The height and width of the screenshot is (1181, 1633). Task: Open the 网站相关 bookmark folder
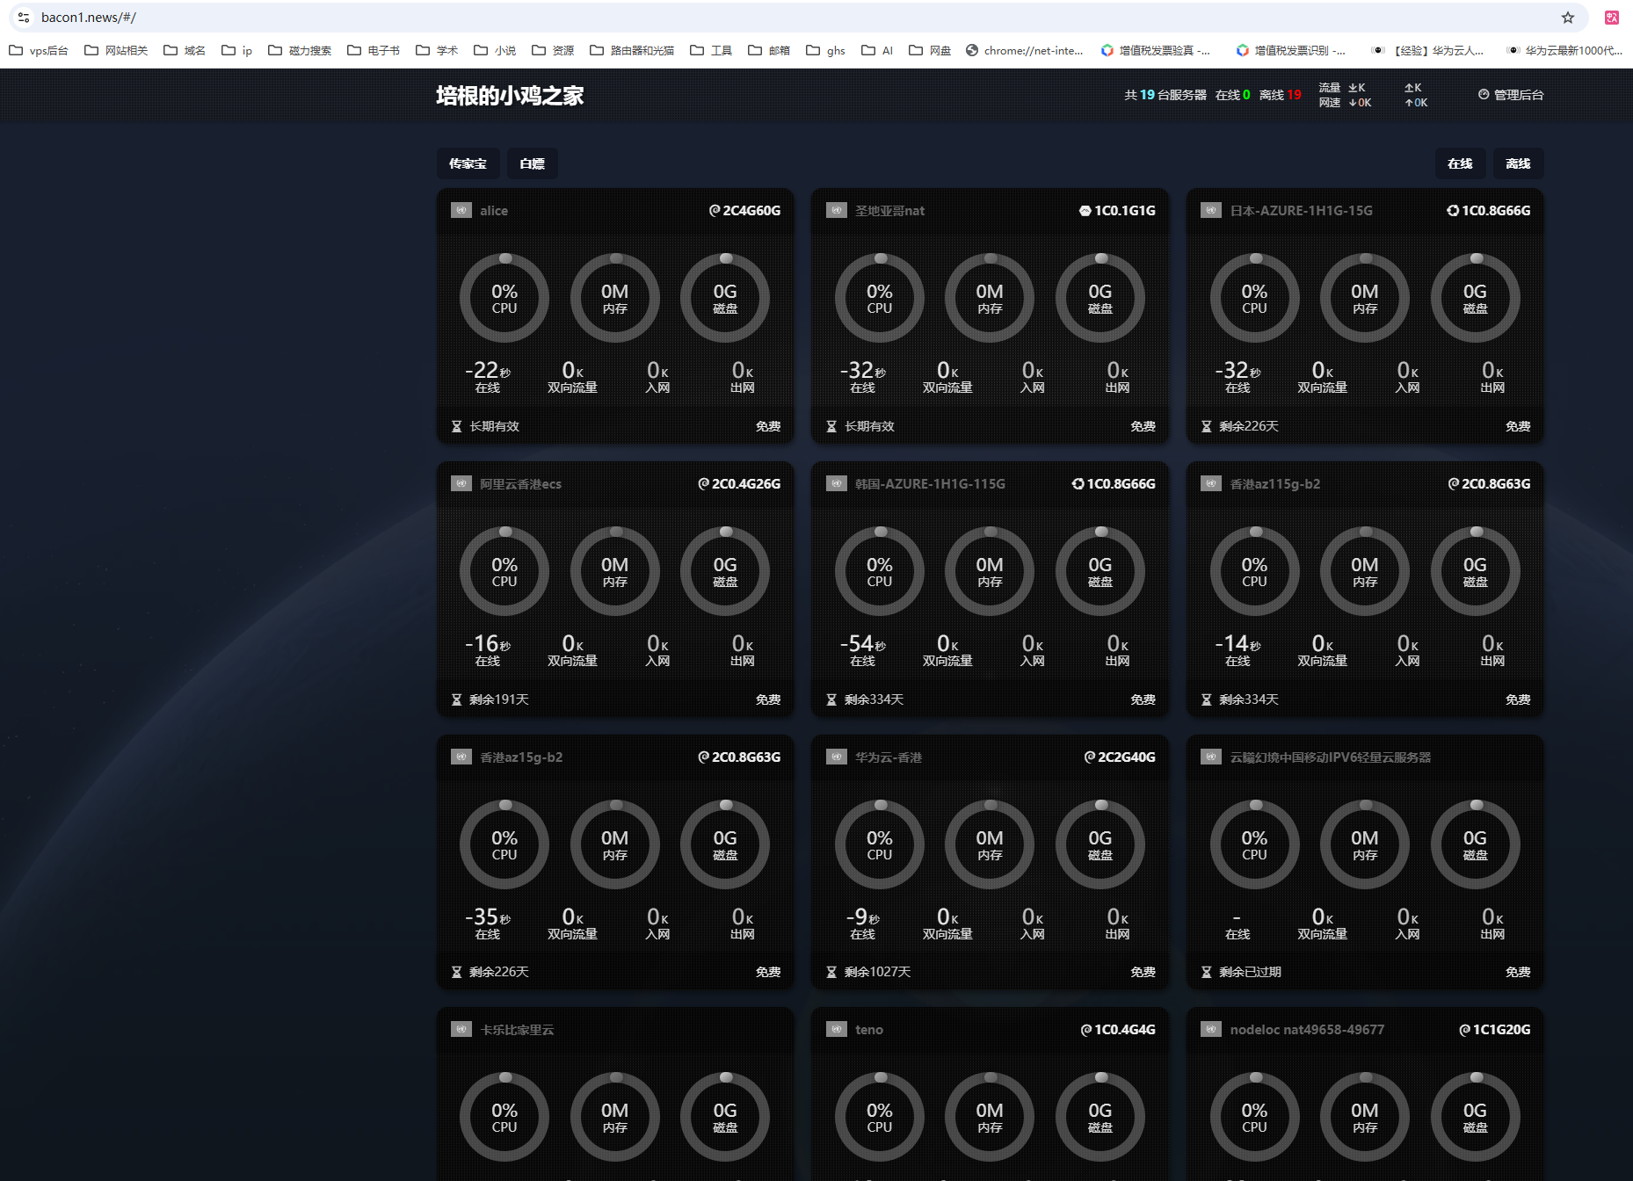pyautogui.click(x=116, y=50)
